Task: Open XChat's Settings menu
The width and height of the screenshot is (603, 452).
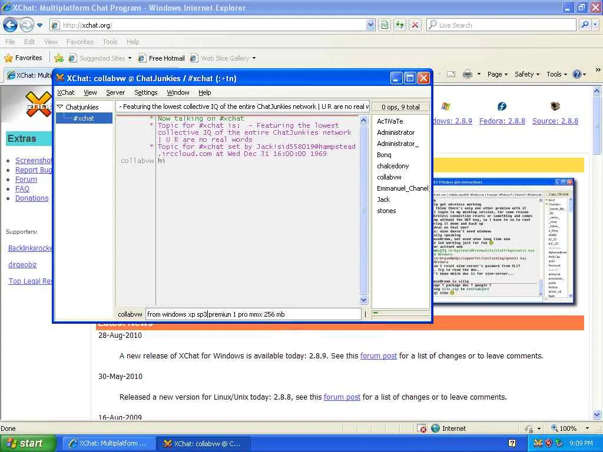Action: coord(146,92)
